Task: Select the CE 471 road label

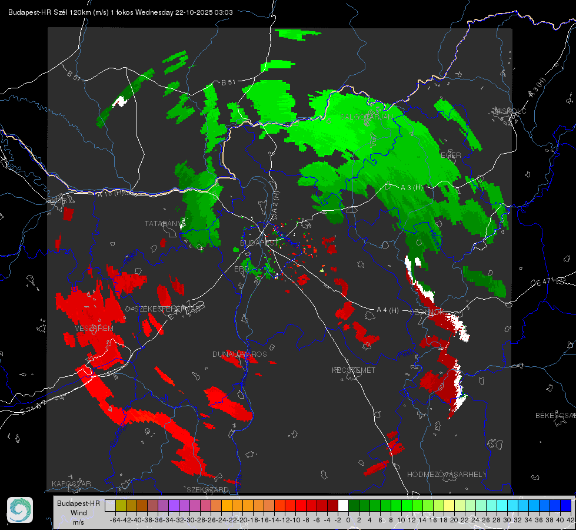Action: [542, 283]
